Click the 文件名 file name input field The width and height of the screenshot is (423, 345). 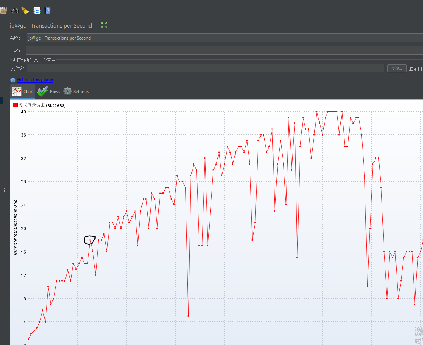pos(205,68)
